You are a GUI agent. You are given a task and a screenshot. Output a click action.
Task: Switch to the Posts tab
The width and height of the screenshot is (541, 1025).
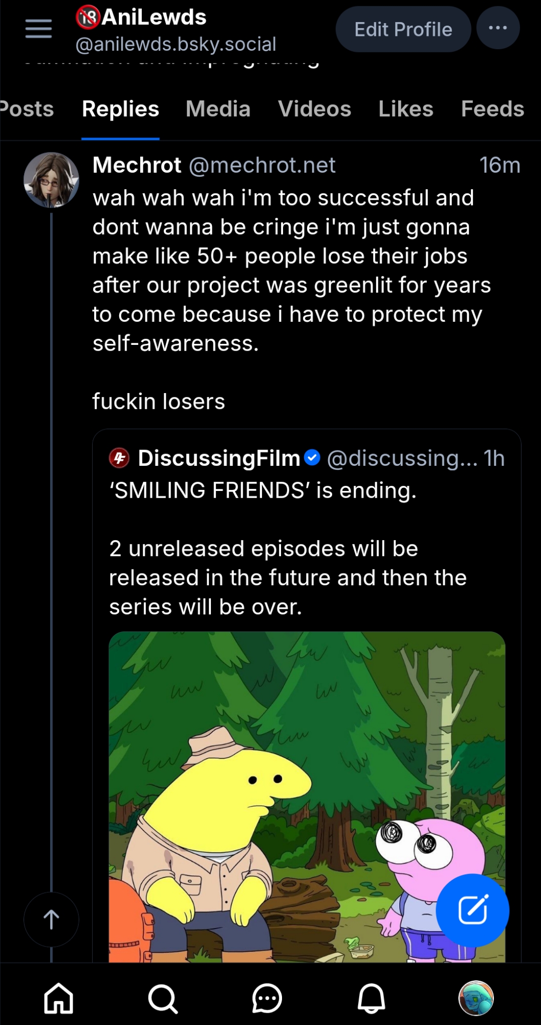pos(27,109)
